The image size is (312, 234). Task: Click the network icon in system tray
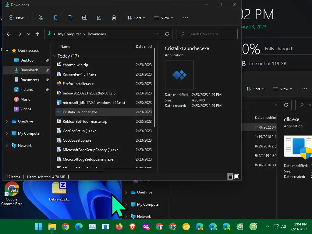[276, 227]
